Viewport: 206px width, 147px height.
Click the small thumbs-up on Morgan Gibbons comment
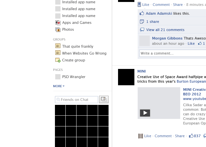coord(200,43)
